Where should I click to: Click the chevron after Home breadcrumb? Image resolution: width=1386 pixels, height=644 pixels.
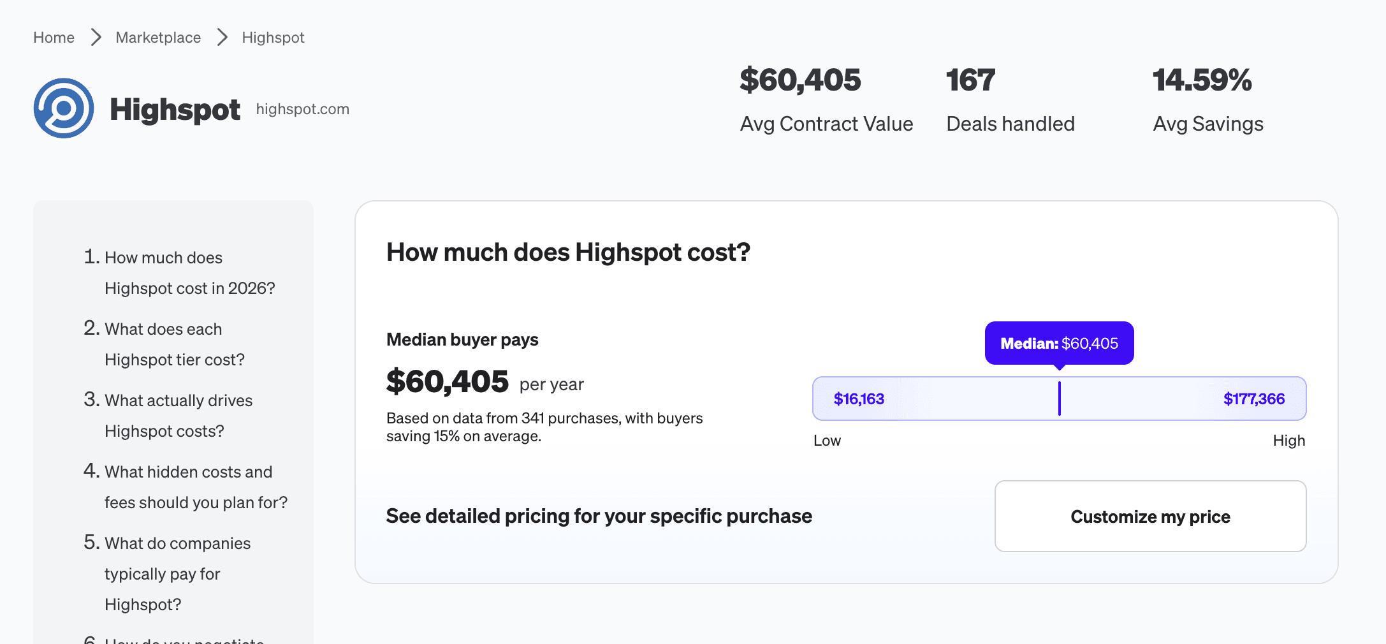(x=96, y=38)
